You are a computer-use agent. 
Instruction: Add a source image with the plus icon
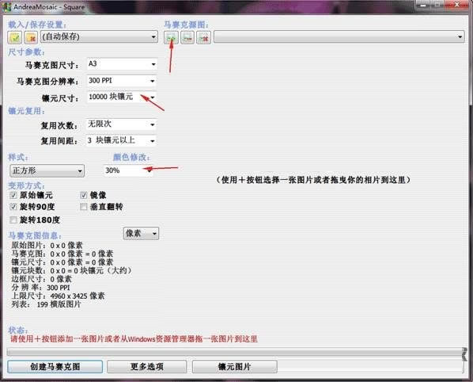[x=171, y=37]
